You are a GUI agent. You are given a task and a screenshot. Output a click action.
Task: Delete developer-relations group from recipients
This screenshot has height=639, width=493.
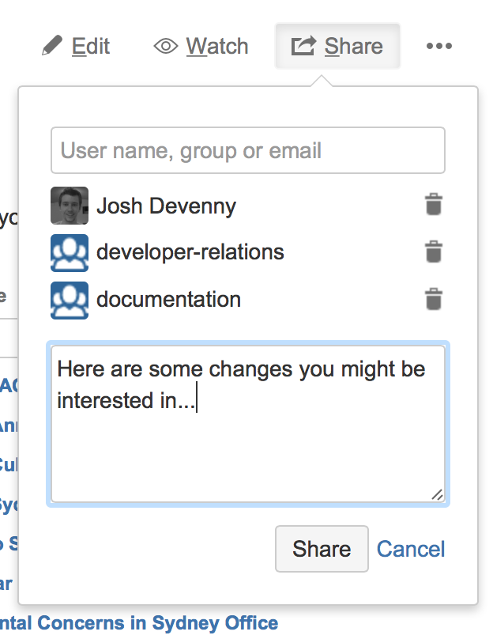(x=434, y=251)
